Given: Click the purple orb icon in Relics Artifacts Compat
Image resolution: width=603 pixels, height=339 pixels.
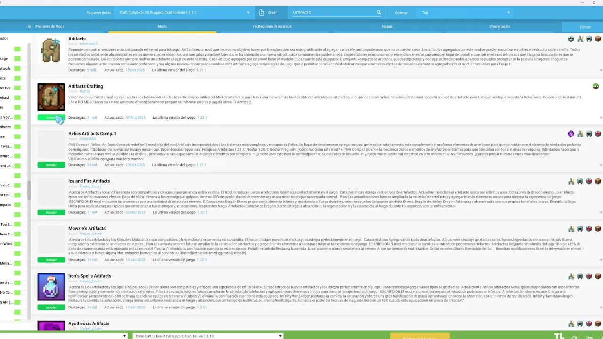Looking at the screenshot, I should click(571, 134).
